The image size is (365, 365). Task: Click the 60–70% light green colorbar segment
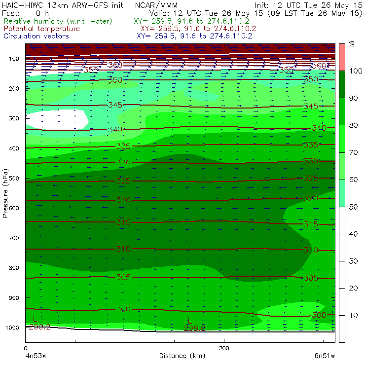tap(342, 166)
